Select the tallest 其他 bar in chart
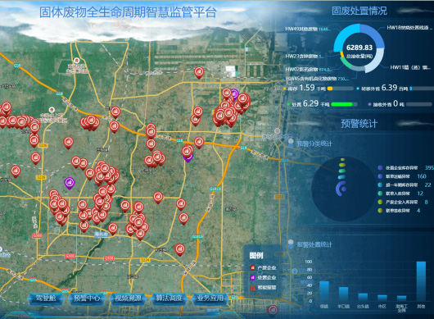Screen dimensions: 434x319 [421, 281]
